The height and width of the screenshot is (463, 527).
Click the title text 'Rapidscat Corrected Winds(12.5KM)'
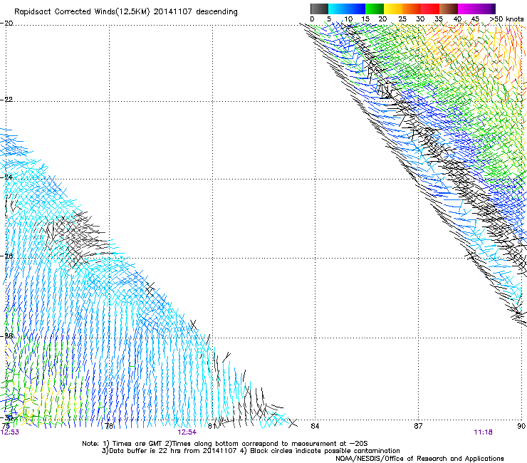[x=82, y=12]
